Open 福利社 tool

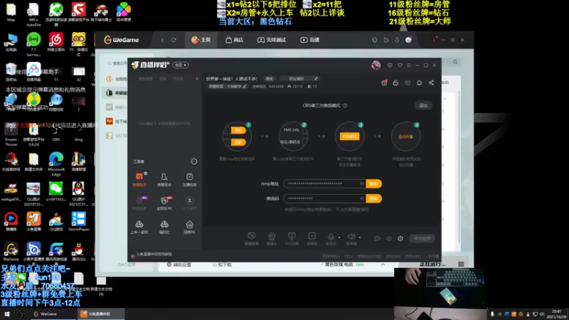[x=164, y=227]
